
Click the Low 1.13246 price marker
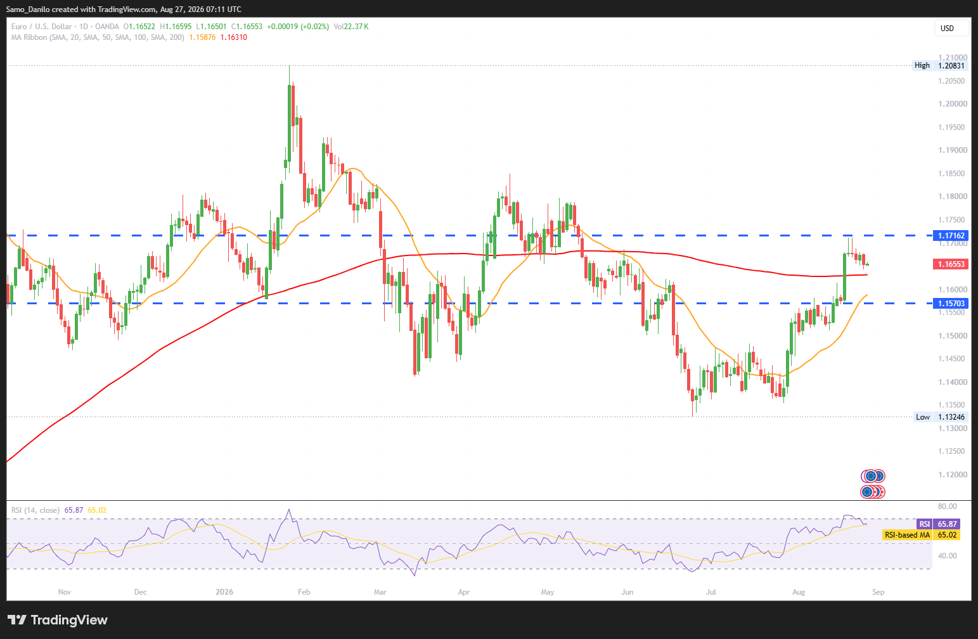click(x=941, y=417)
